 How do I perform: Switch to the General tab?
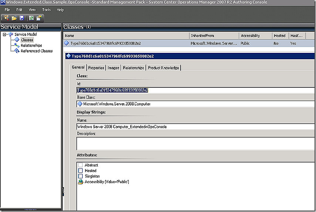(78, 67)
